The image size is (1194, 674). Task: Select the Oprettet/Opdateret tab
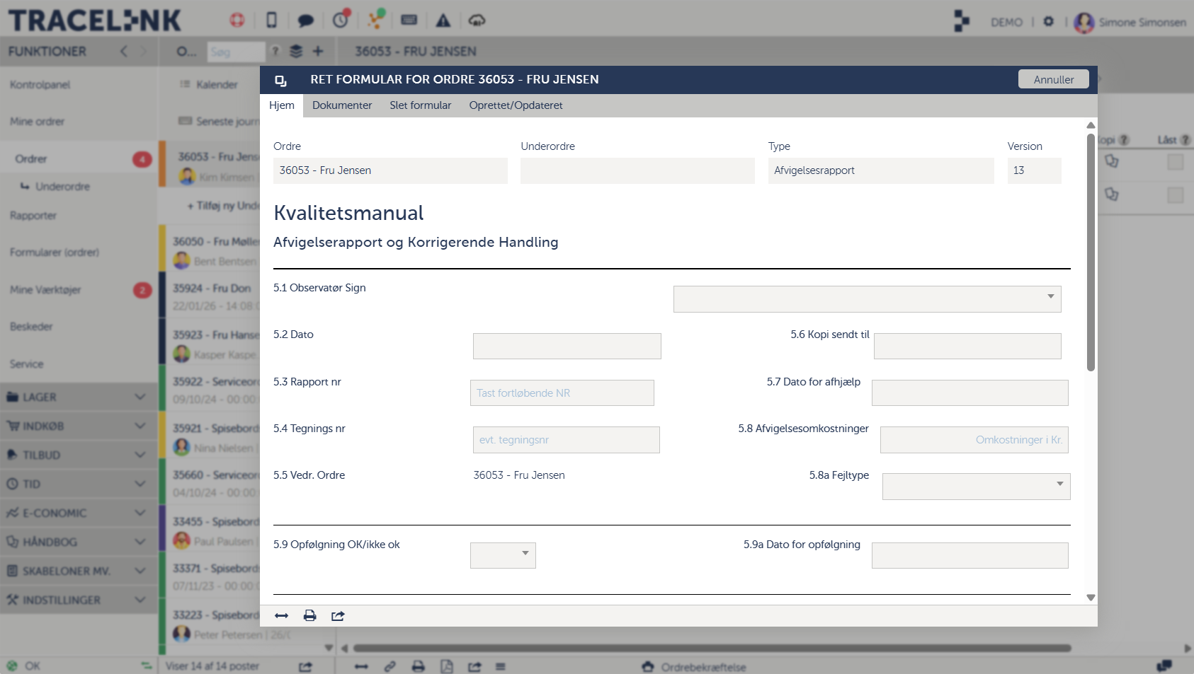pos(516,105)
